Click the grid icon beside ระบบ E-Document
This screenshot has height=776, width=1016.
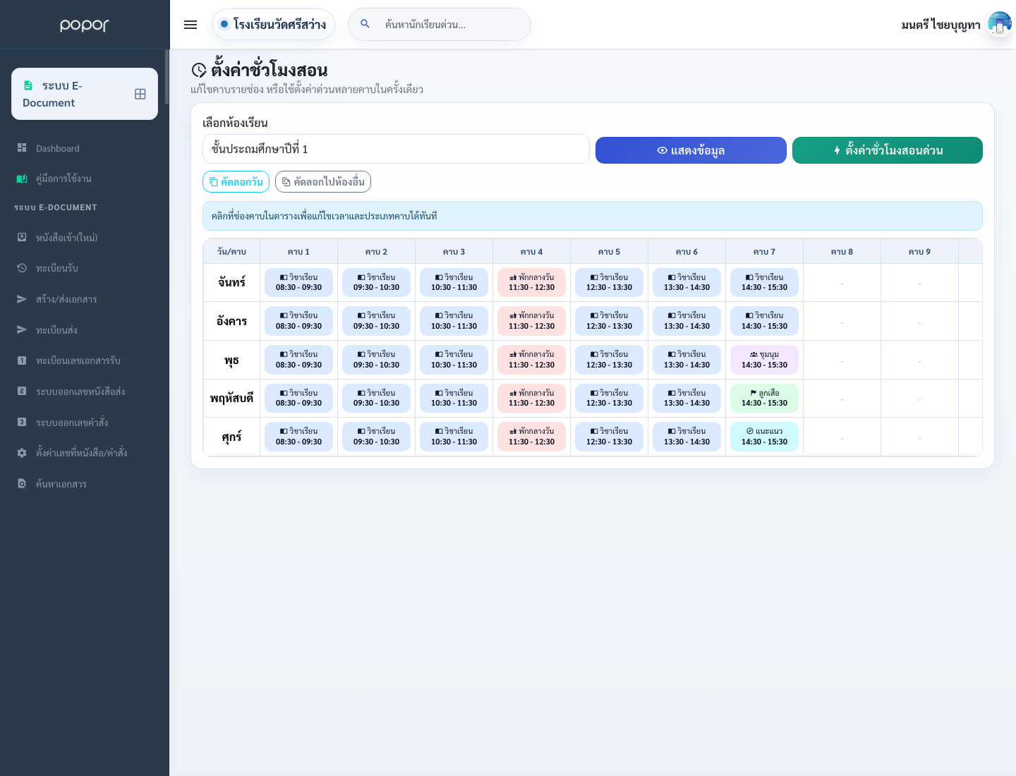(x=140, y=94)
